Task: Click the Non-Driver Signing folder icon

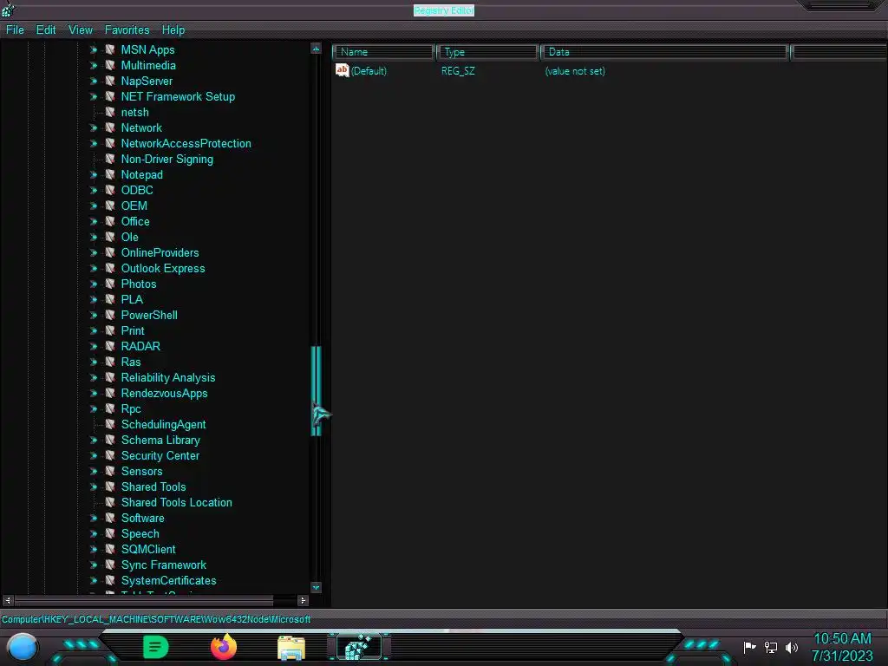Action: [110, 160]
